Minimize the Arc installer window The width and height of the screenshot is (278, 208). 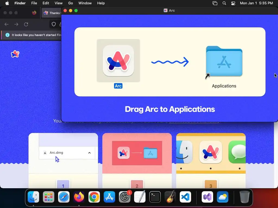coord(71,11)
